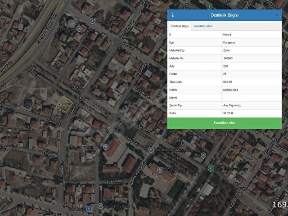Image resolution: width=288 pixels, height=216 pixels.
Task: Close the Öznitelik Bilgisi panel
Action: (277, 15)
